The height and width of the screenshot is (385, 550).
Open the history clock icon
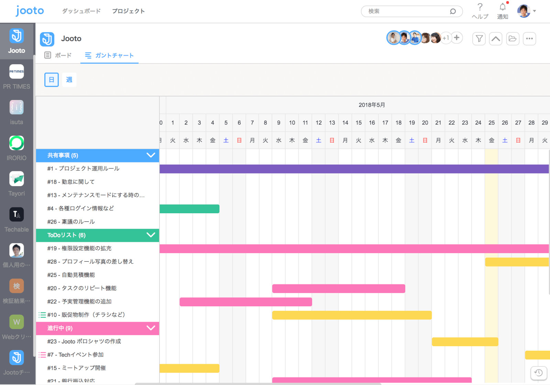539,373
